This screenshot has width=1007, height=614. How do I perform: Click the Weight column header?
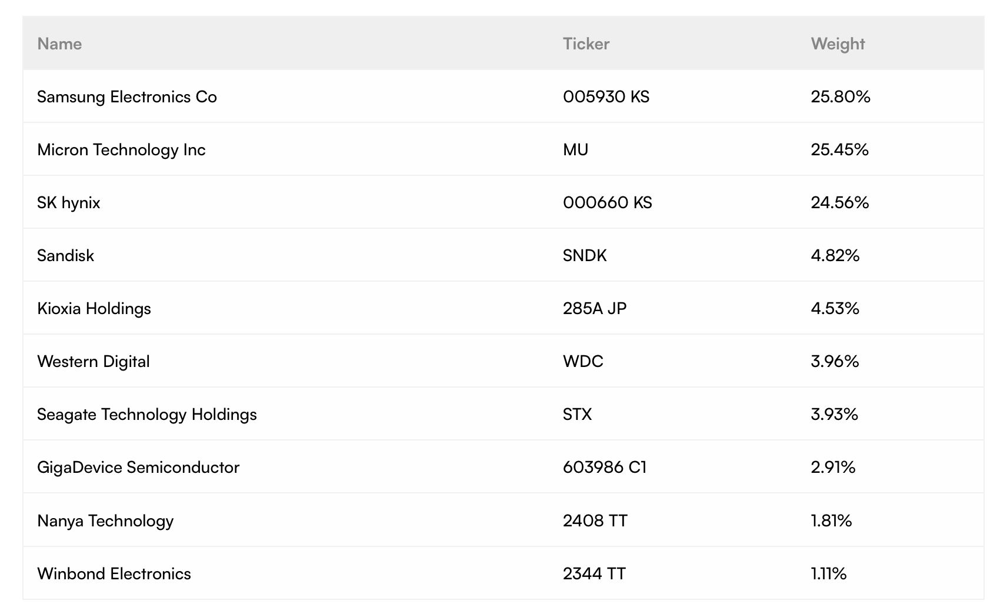click(838, 44)
